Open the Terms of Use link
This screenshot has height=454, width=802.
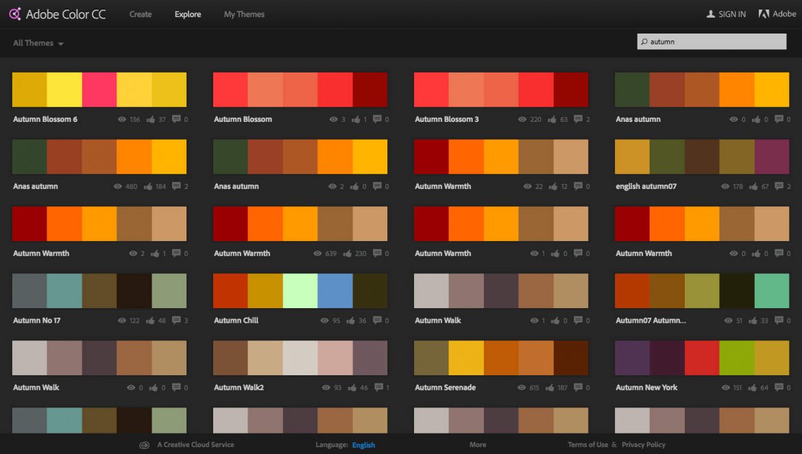[587, 444]
